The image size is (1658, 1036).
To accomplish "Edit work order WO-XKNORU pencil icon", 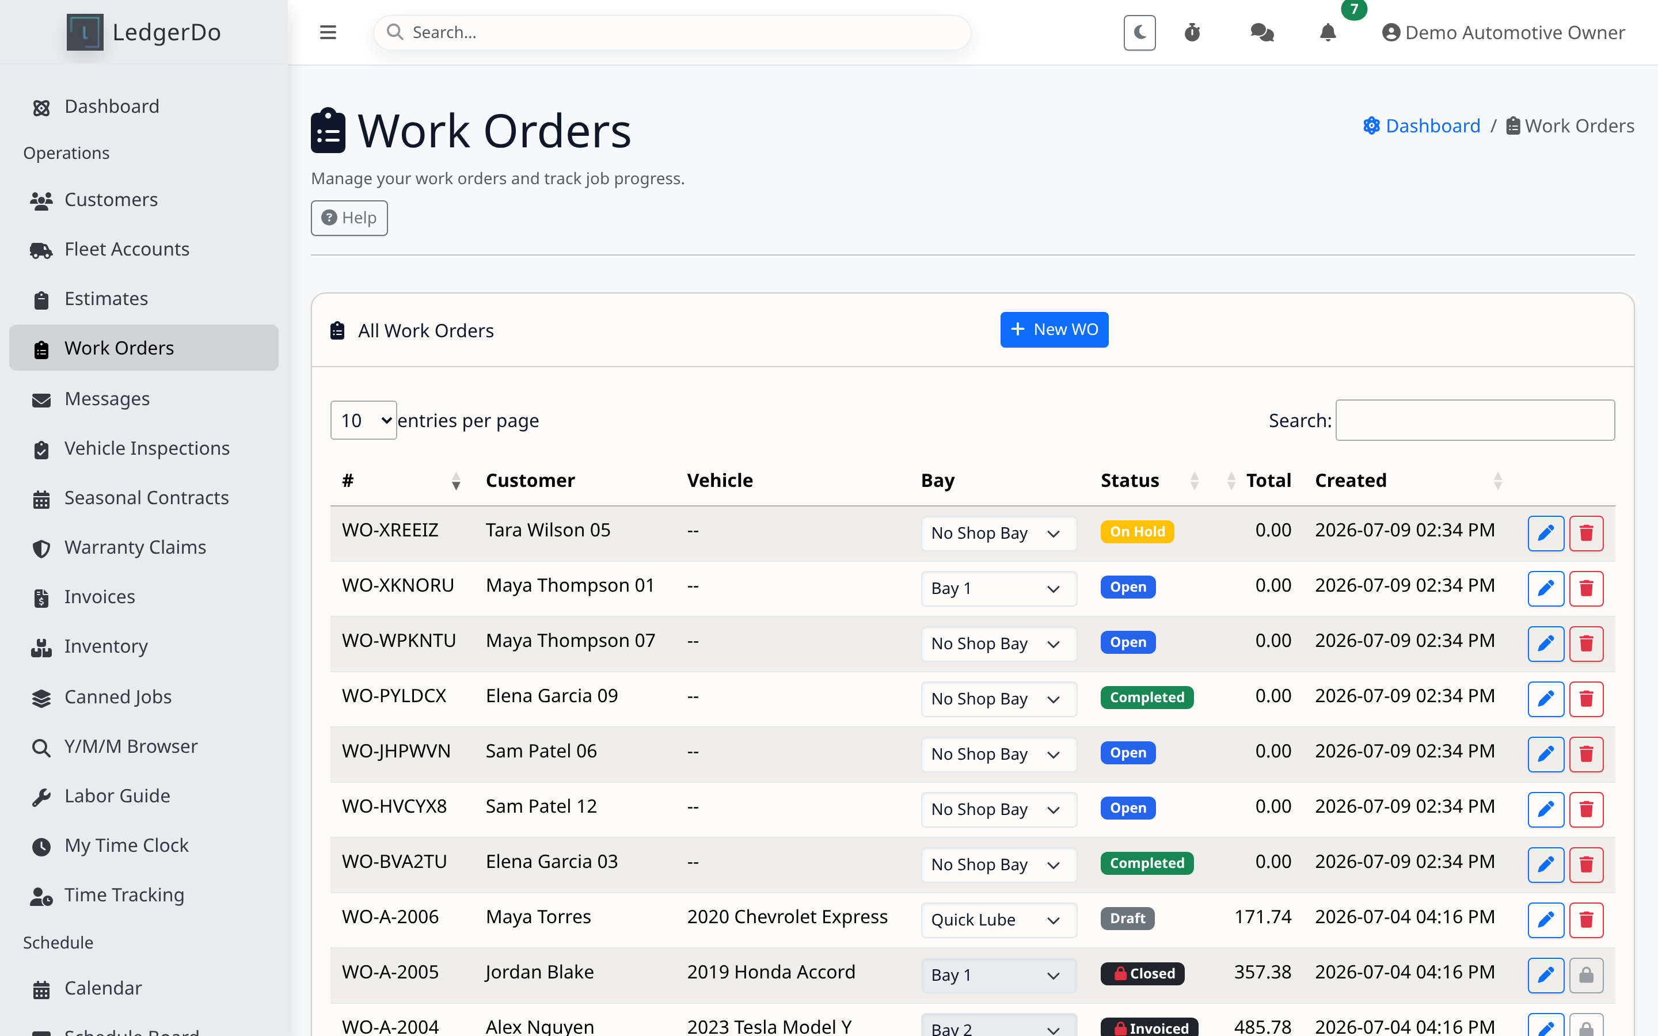I will pyautogui.click(x=1546, y=589).
